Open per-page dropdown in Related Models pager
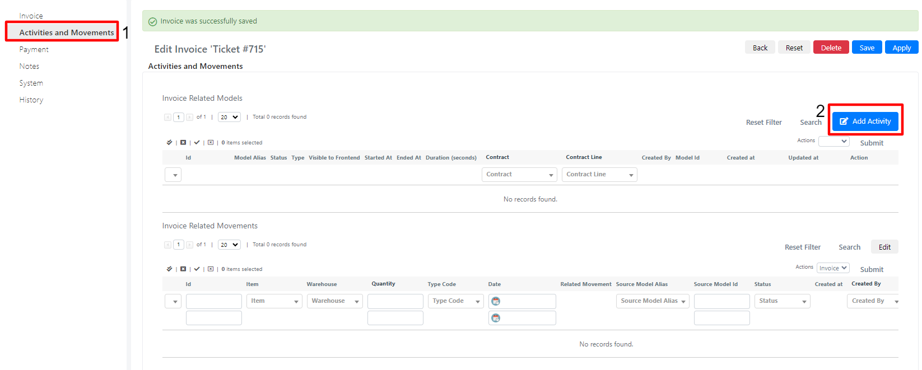The height and width of the screenshot is (370, 922). 229,117
